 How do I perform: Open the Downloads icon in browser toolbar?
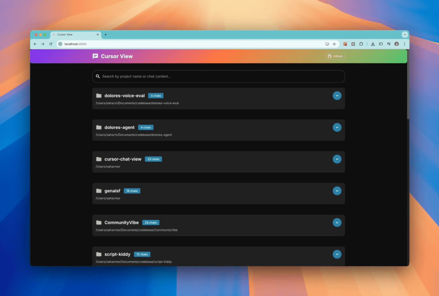(373, 44)
